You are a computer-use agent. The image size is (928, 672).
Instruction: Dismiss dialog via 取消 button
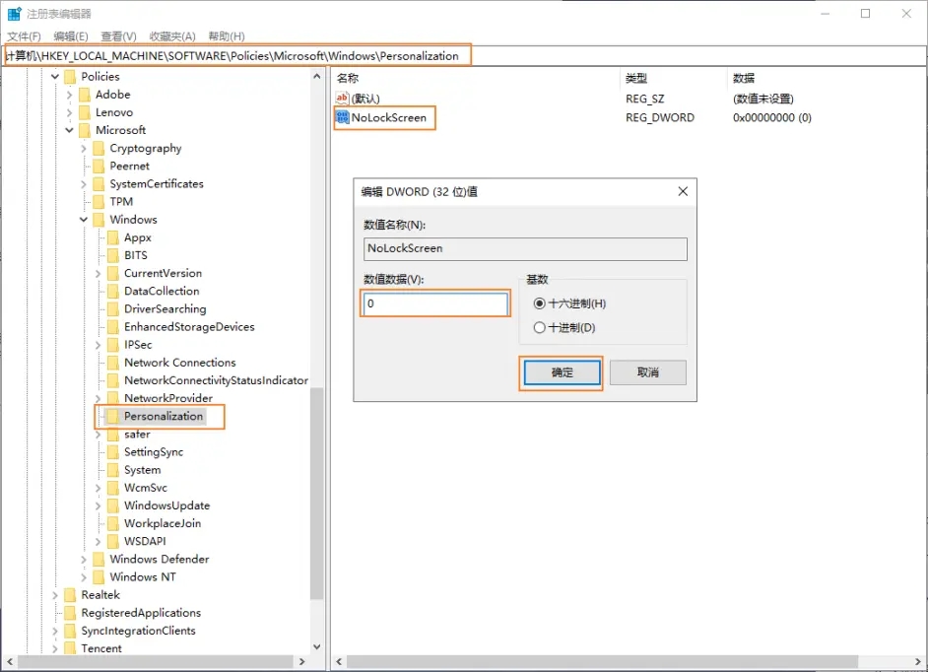pos(647,374)
